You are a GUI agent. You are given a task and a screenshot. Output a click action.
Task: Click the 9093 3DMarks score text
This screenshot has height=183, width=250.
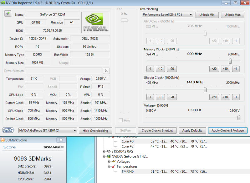click(x=33, y=159)
